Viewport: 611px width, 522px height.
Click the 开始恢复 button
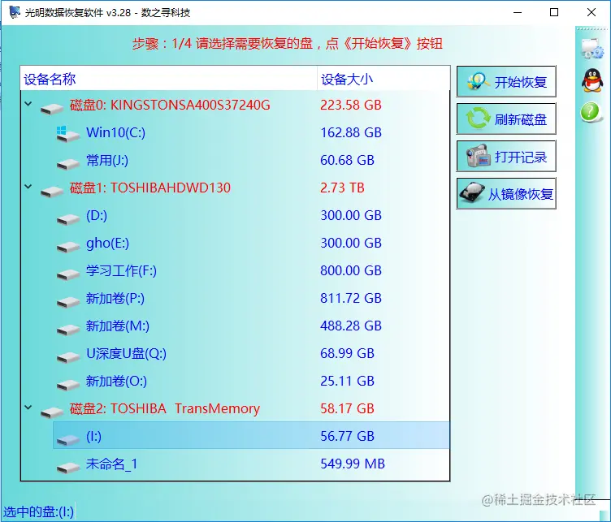[x=506, y=81]
